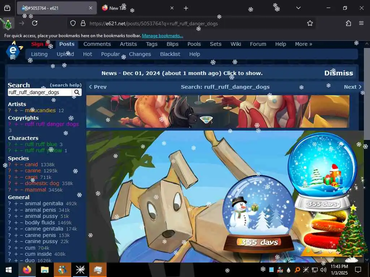Expand the list all tabs chevron
This screenshot has height=277, width=370.
pyautogui.click(x=298, y=8)
